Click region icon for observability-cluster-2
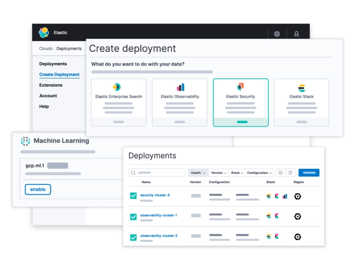This screenshot has height=269, width=355. click(x=297, y=237)
